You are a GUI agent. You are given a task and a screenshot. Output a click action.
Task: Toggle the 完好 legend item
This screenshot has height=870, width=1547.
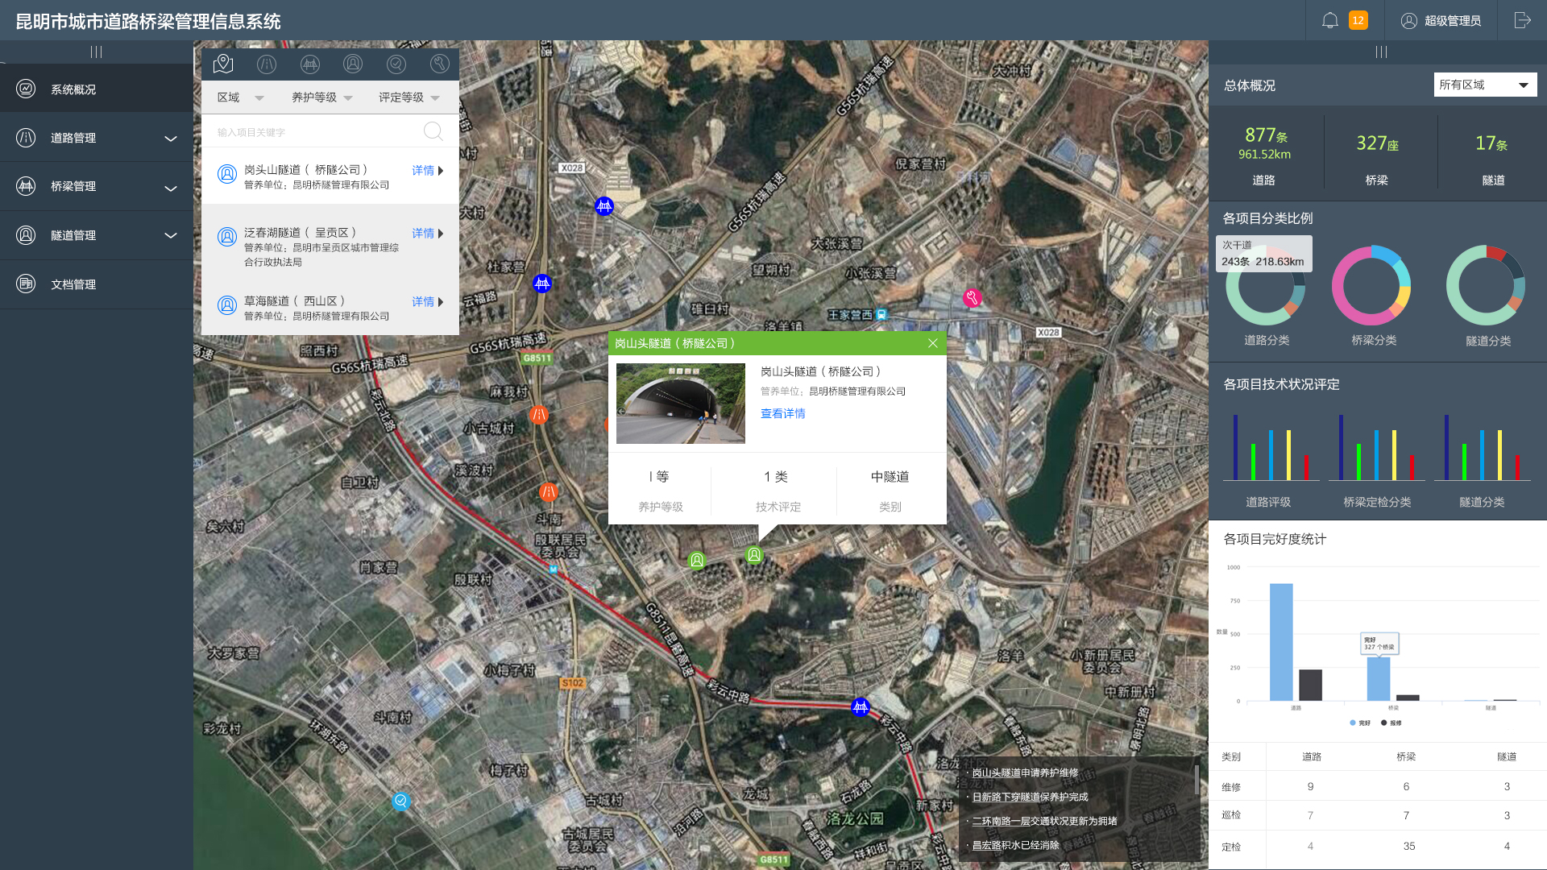[x=1360, y=723]
